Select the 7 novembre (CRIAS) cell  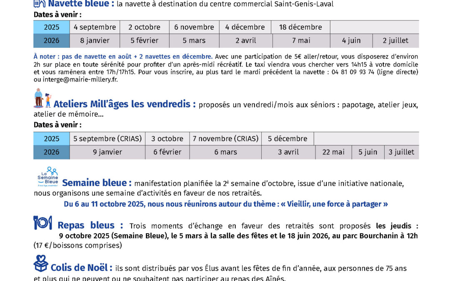click(225, 139)
